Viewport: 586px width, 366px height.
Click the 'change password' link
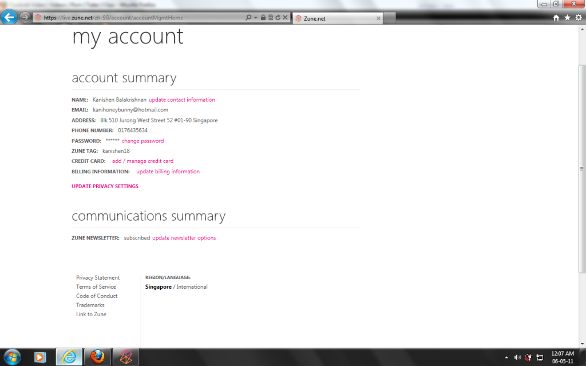coord(142,141)
